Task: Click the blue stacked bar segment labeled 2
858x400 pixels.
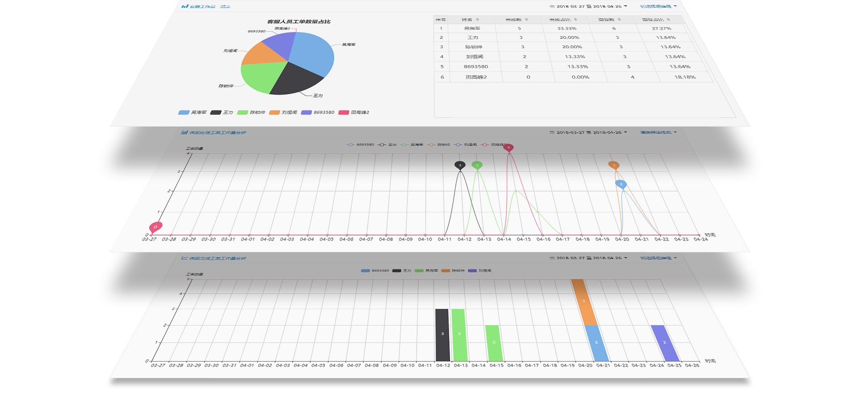Action: point(597,343)
